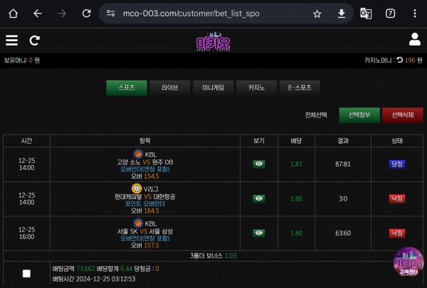
Task: Reload the page with the browser reload icon
Action: click(87, 14)
